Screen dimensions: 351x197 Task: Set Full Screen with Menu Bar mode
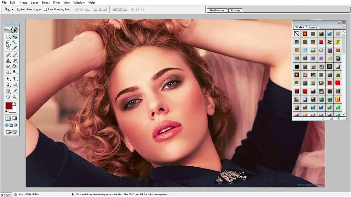pos(11,125)
